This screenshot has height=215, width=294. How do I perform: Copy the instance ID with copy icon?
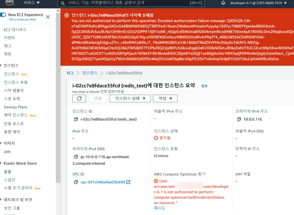(76, 119)
